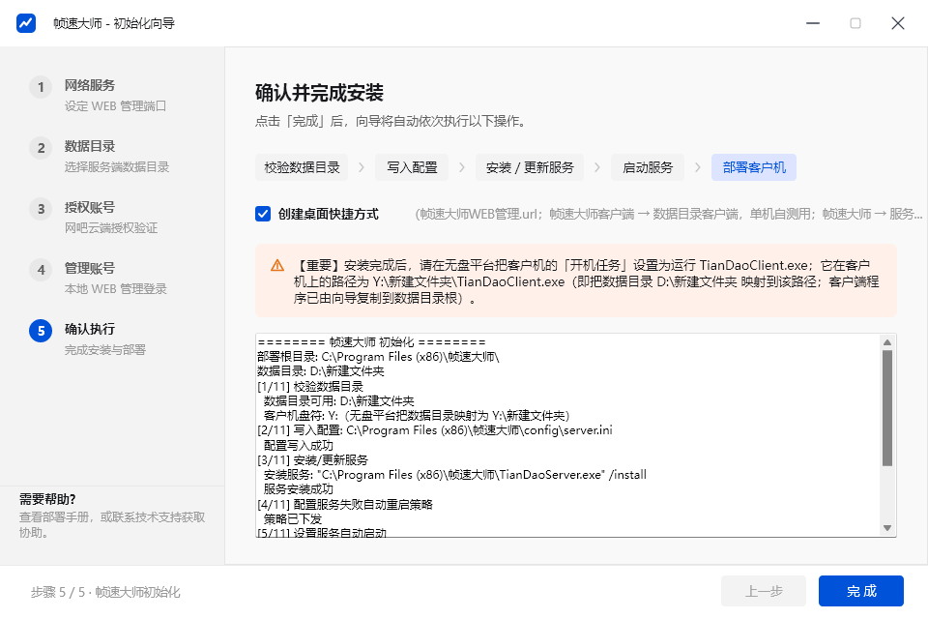Select step 2 number circle
Screen dimensions: 928x619
(x=41, y=148)
